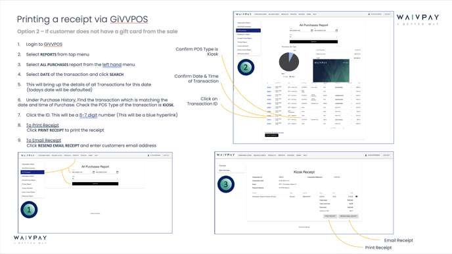
Task: Click the view icon on the receipt product row
Action: pyautogui.click(x=357, y=196)
